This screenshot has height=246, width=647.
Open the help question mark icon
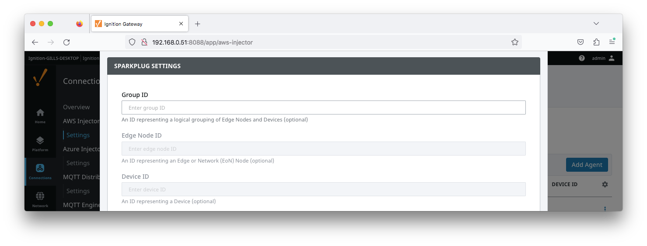(581, 58)
